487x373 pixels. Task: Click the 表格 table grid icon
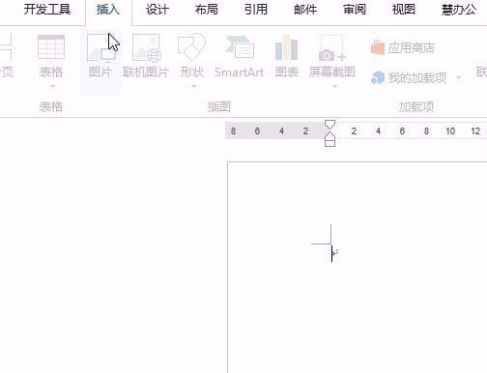click(51, 47)
